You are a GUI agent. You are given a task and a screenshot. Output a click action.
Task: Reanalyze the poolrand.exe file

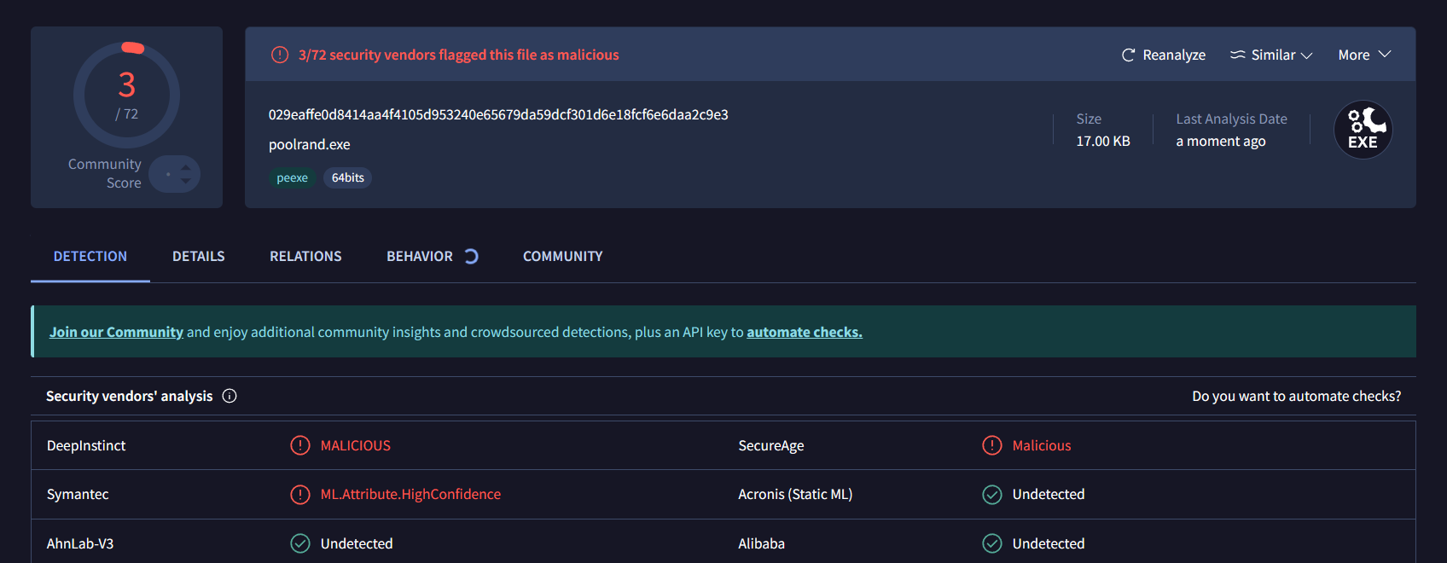(x=1163, y=55)
